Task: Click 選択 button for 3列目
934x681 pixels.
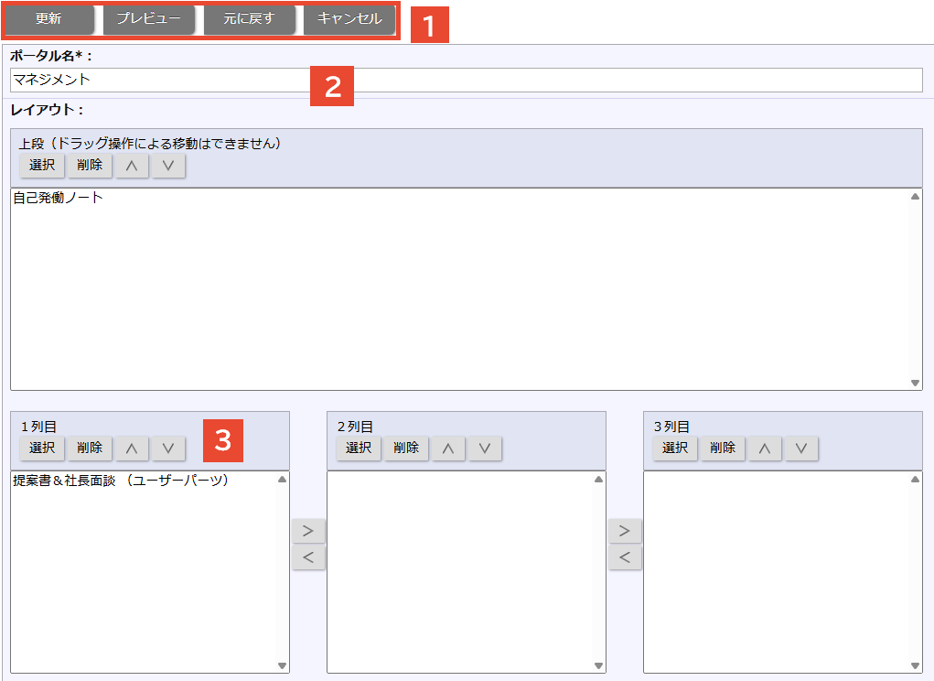Action: click(675, 449)
